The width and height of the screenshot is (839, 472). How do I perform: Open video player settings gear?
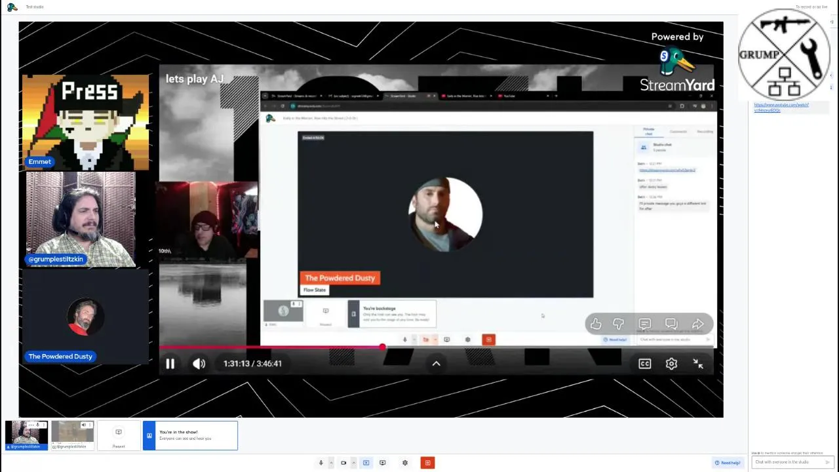[x=671, y=364]
